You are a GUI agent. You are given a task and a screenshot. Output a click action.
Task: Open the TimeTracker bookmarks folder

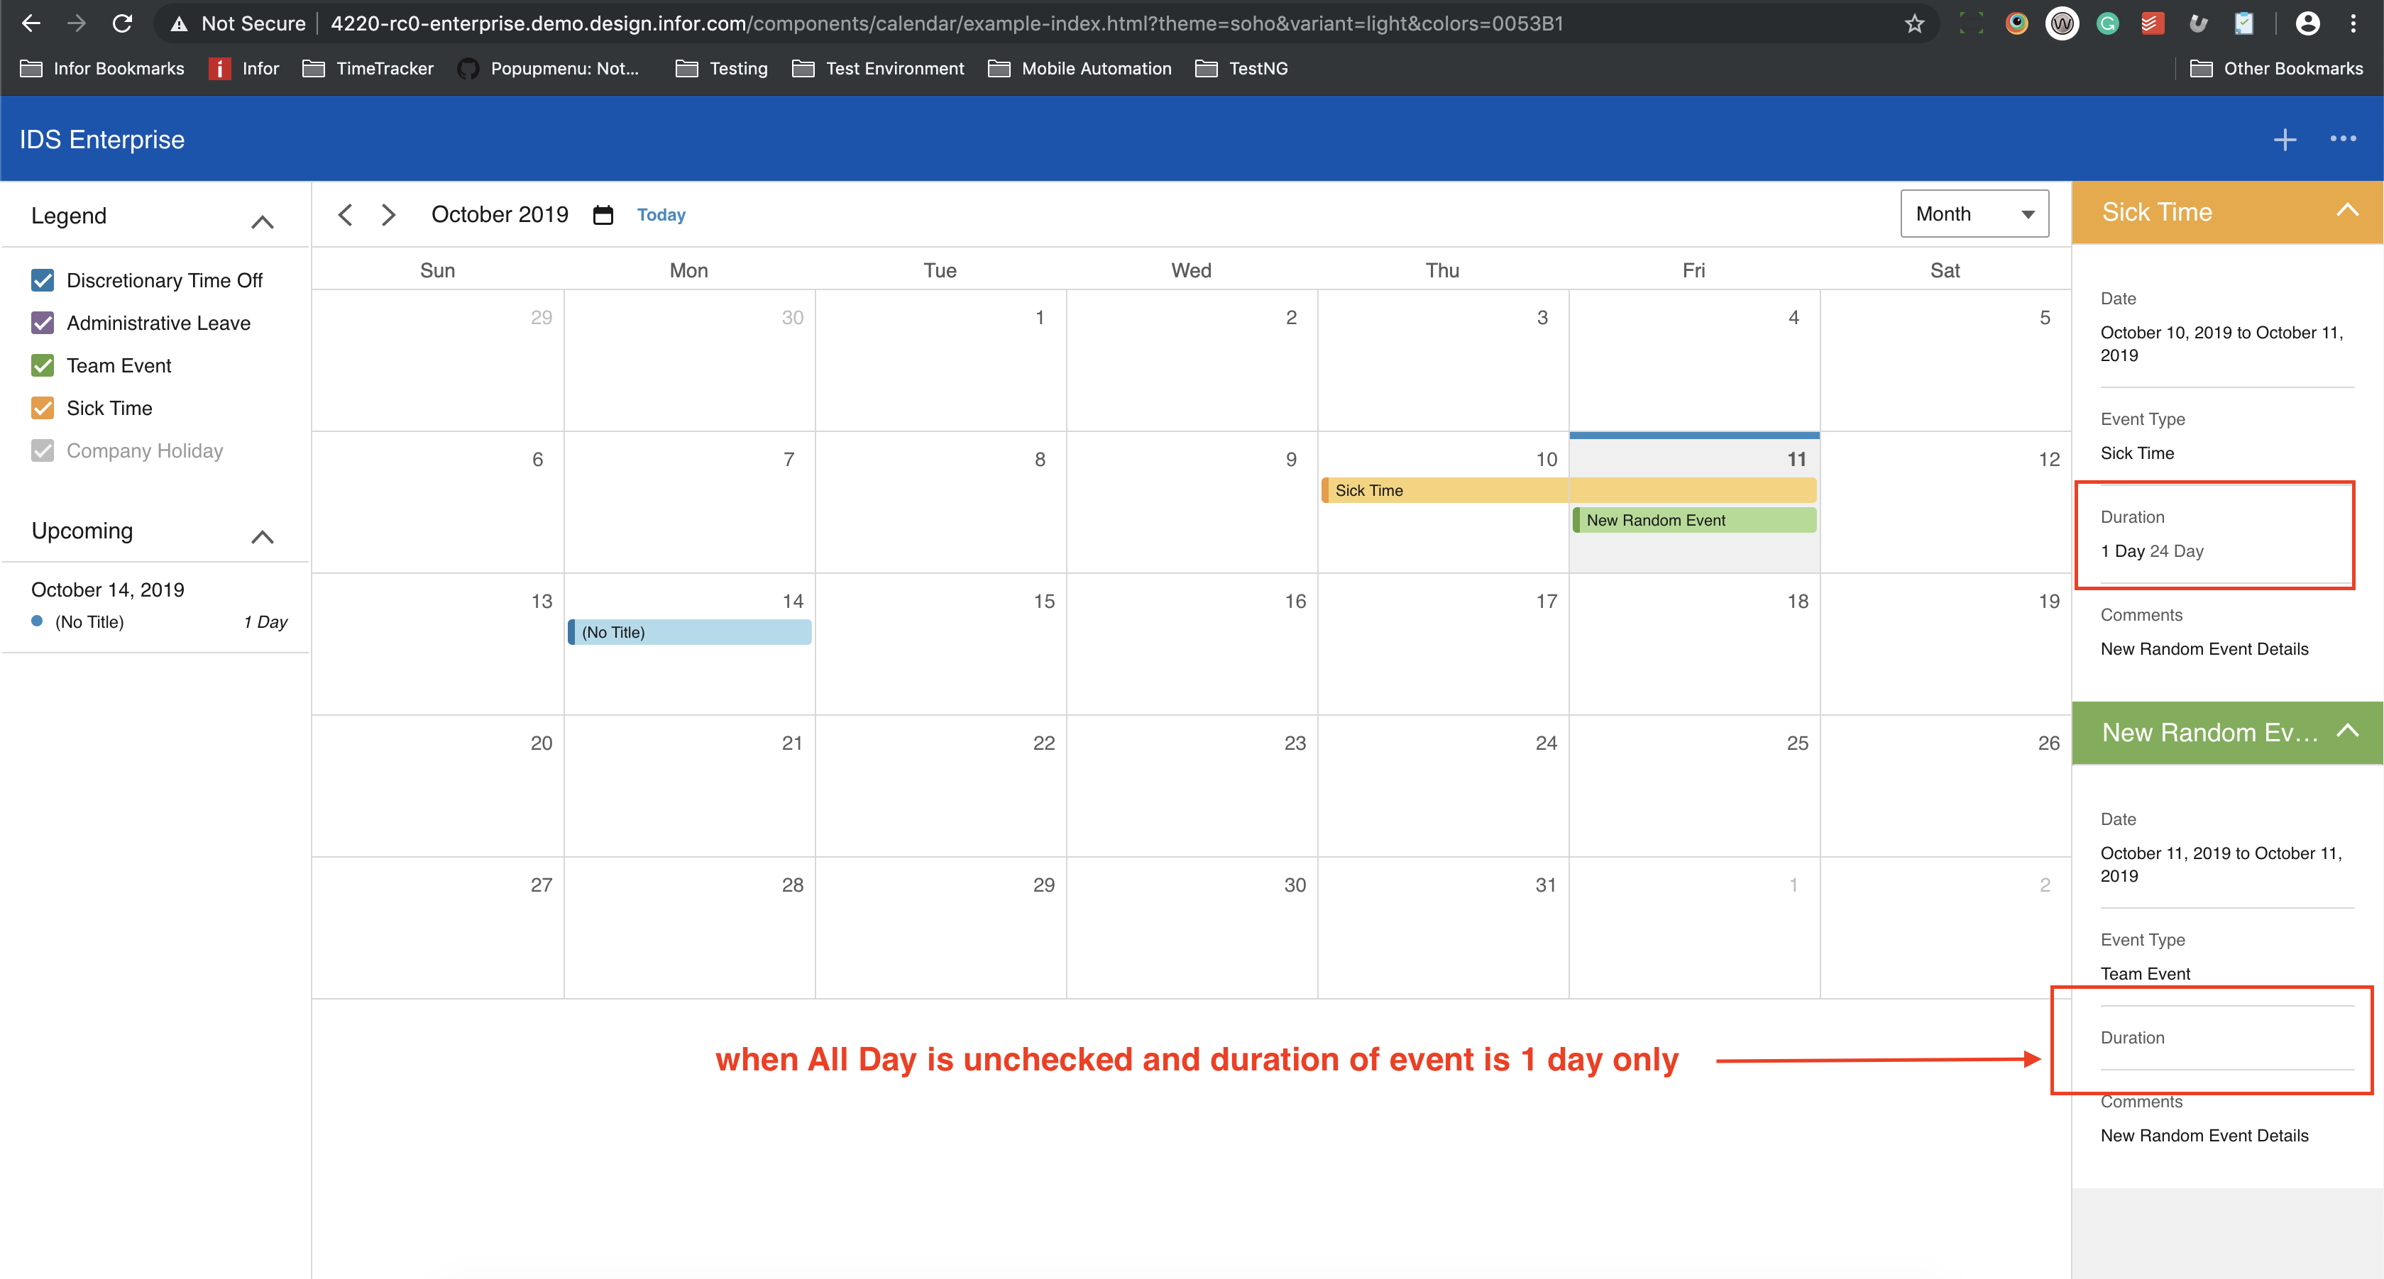[x=368, y=68]
